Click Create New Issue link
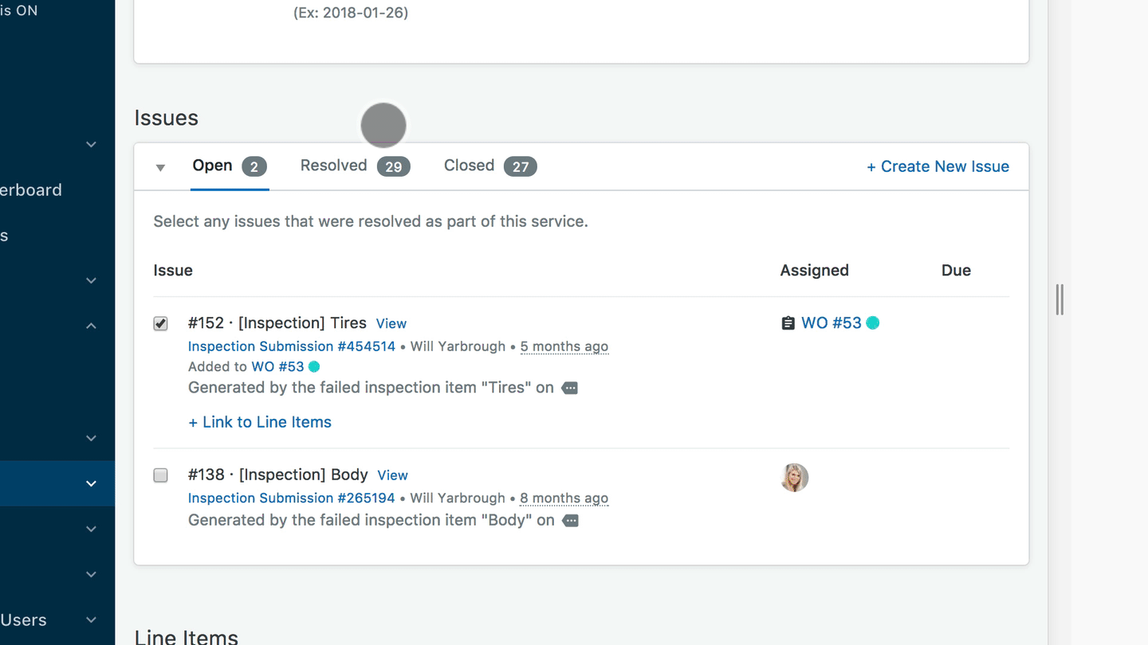1148x645 pixels. (x=938, y=166)
